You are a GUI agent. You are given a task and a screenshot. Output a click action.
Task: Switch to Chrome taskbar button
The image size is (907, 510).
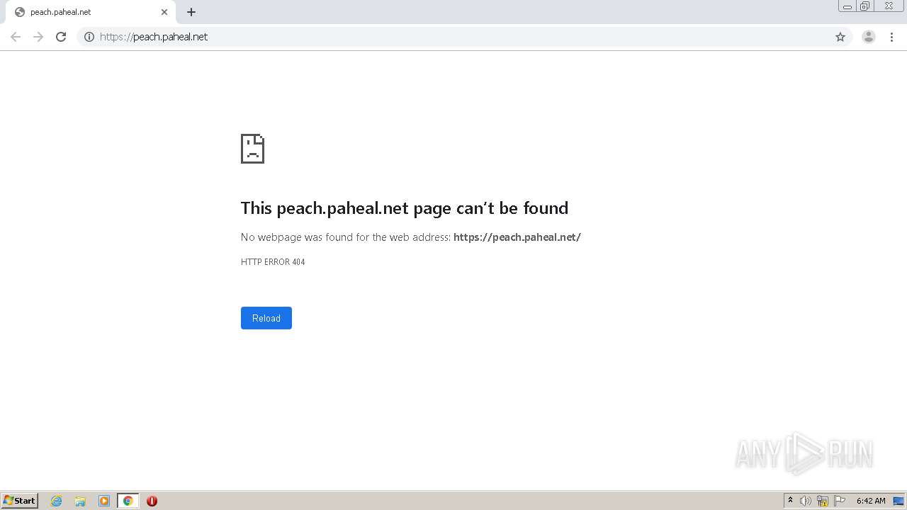tap(128, 501)
